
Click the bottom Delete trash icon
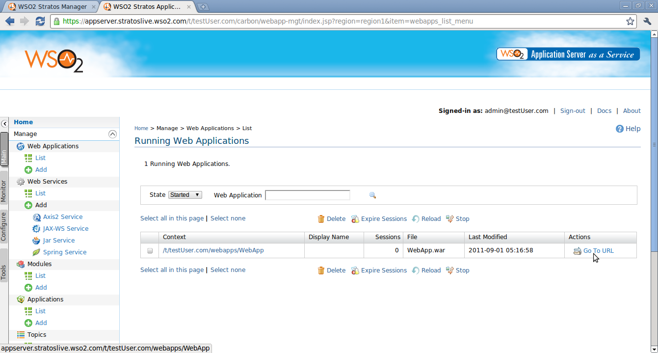coord(321,271)
